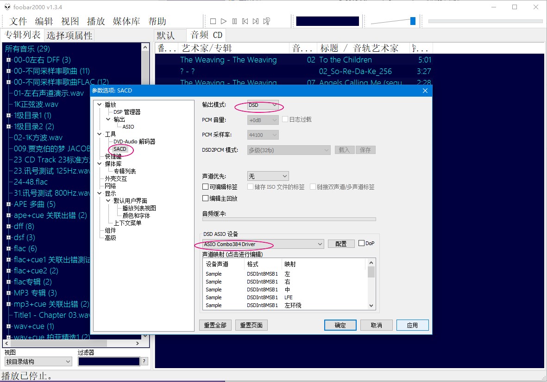Click the filter input field

tap(109, 362)
